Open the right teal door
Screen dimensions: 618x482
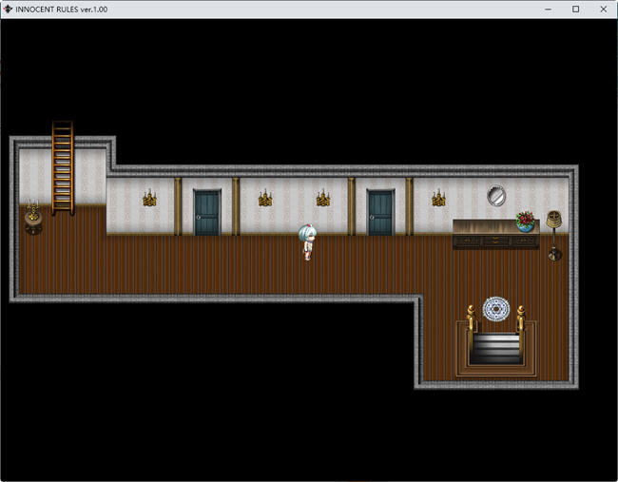point(380,212)
